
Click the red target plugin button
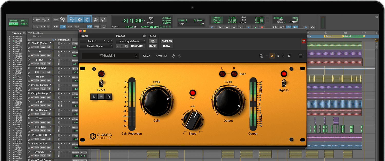[x=304, y=41]
